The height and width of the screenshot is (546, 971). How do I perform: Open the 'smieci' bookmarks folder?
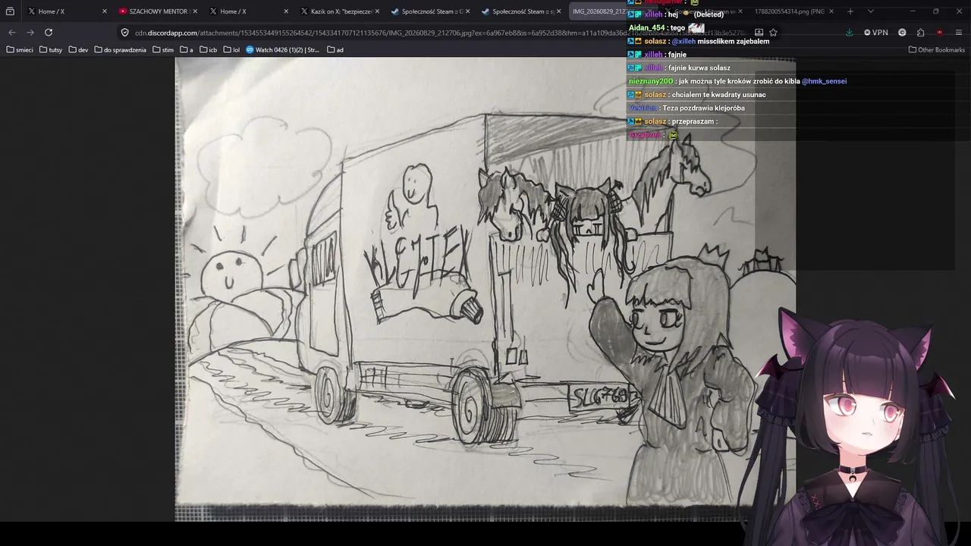[20, 50]
